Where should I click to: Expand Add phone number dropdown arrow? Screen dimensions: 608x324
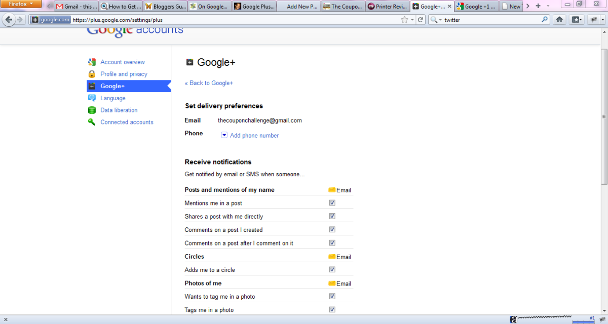click(224, 135)
